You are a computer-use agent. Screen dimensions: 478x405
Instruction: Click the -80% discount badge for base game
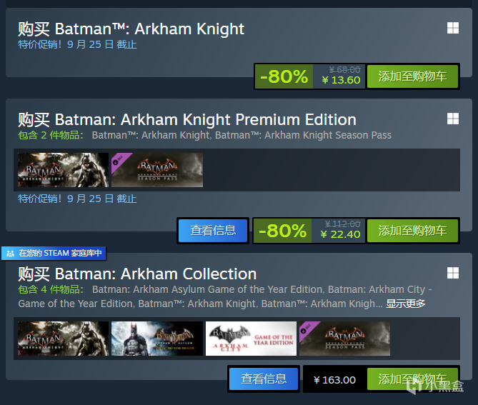coord(284,76)
